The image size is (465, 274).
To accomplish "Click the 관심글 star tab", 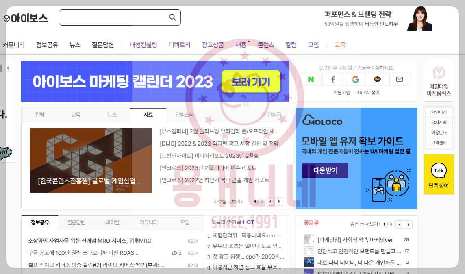I will coord(271,115).
